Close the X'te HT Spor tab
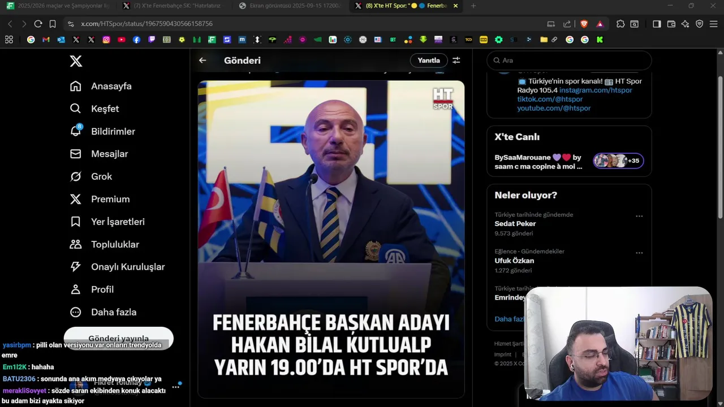This screenshot has width=724, height=407. point(455,6)
